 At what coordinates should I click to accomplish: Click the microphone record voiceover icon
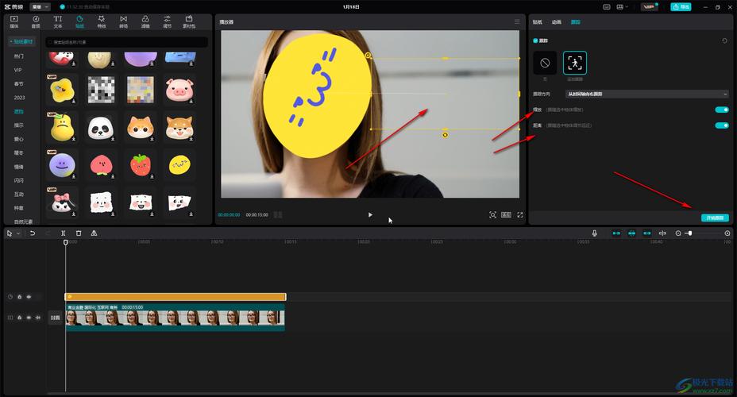coord(594,233)
